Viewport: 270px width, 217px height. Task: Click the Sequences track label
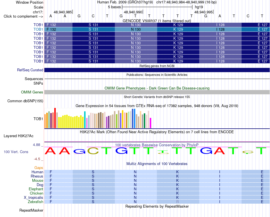[x=34, y=79]
